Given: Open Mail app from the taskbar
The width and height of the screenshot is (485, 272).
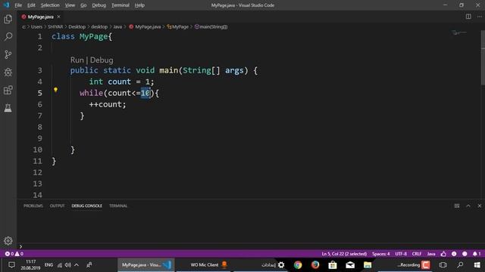Looking at the screenshot, I should pos(350,265).
